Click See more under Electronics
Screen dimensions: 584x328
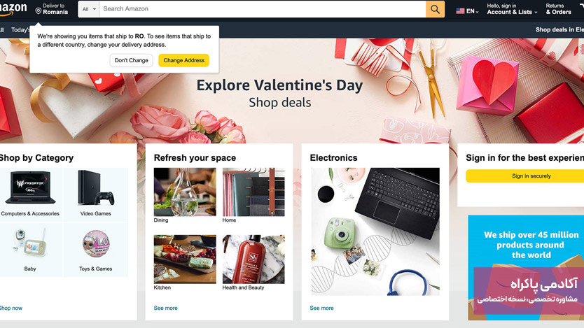pyautogui.click(x=322, y=308)
